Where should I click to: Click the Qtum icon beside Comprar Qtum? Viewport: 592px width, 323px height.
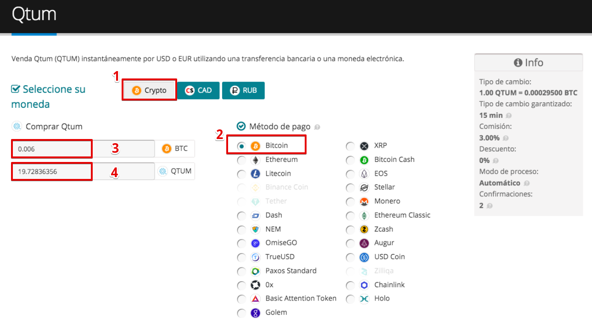pyautogui.click(x=17, y=127)
